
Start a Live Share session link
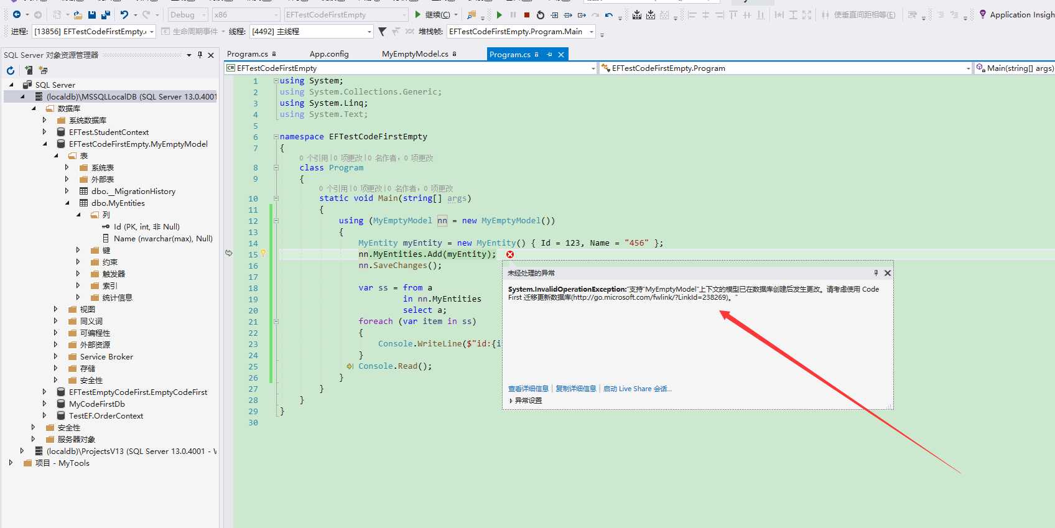(637, 389)
